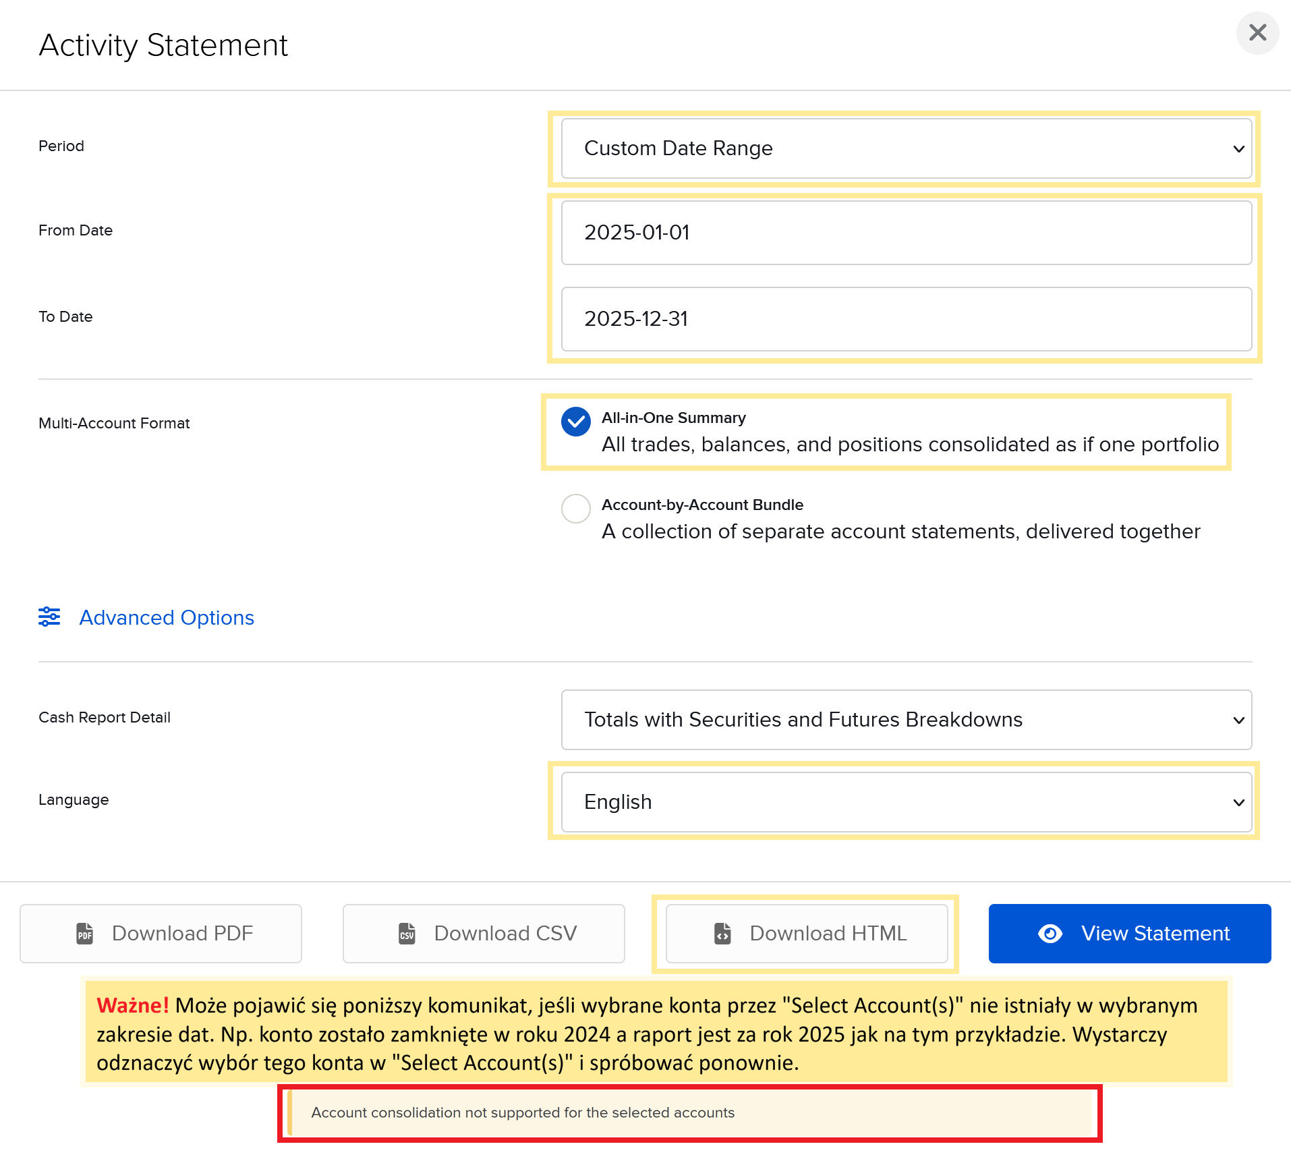Click the View Statement button text
Viewport: 1291px width, 1161px height.
point(1155,934)
